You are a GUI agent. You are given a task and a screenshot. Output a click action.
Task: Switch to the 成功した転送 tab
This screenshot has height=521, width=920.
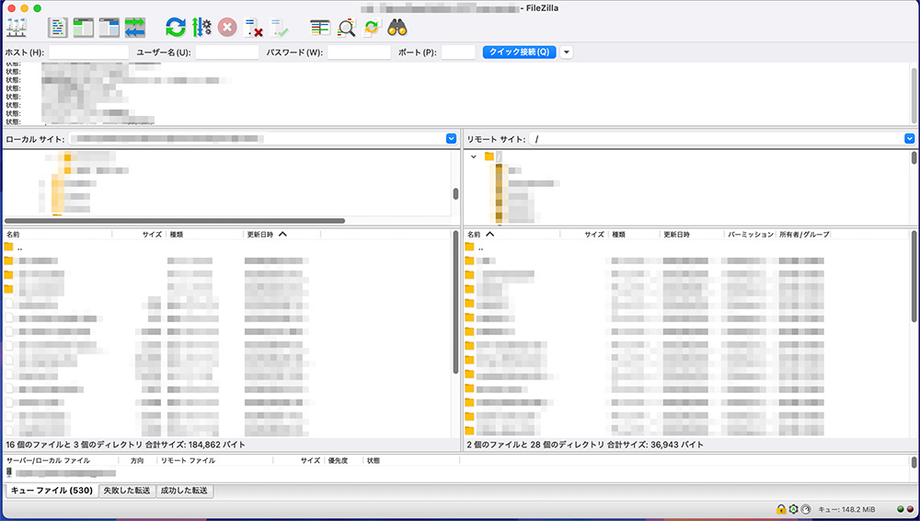tap(184, 492)
